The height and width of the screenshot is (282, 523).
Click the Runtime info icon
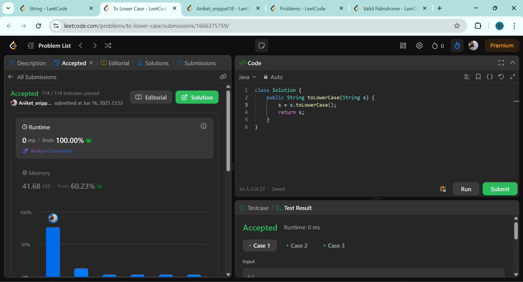click(203, 126)
